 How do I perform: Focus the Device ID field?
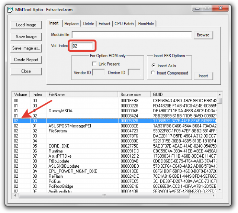coord(134,72)
